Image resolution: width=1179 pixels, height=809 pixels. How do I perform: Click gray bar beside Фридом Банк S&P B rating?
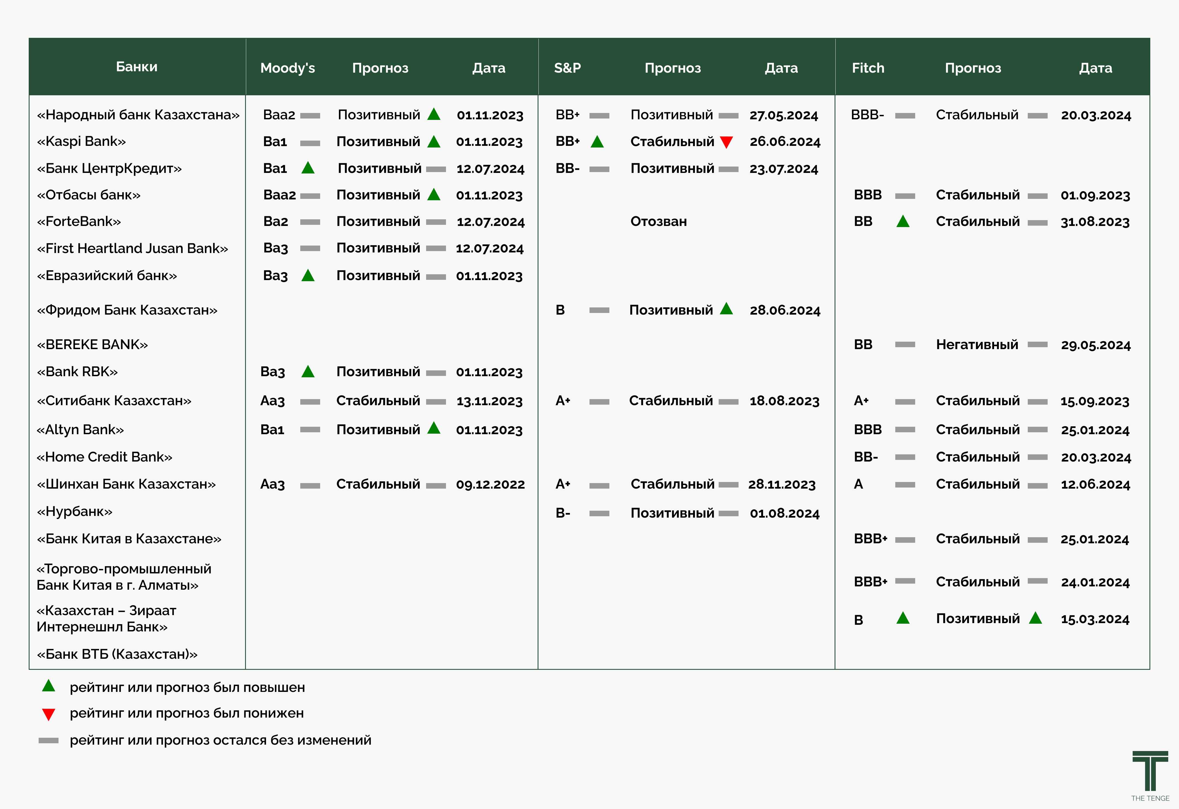pyautogui.click(x=599, y=310)
